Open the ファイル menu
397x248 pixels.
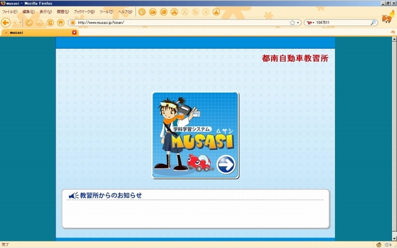pos(10,12)
